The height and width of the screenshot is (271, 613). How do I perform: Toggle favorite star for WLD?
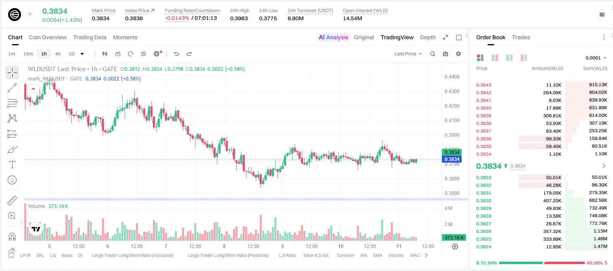pos(30,14)
